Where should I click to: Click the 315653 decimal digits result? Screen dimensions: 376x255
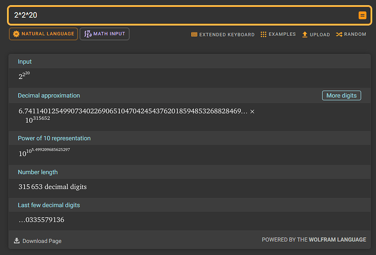[x=52, y=187]
